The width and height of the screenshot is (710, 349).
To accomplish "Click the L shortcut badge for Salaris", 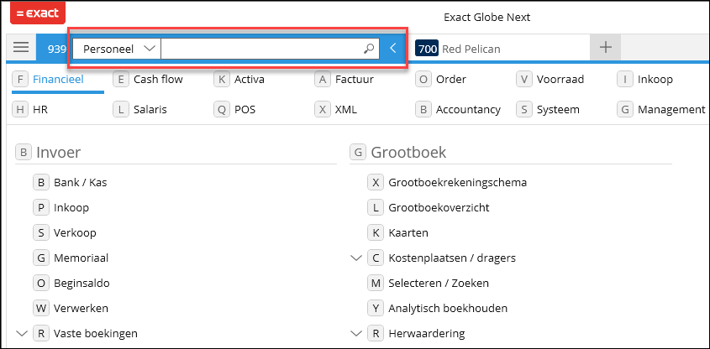I will pyautogui.click(x=121, y=110).
